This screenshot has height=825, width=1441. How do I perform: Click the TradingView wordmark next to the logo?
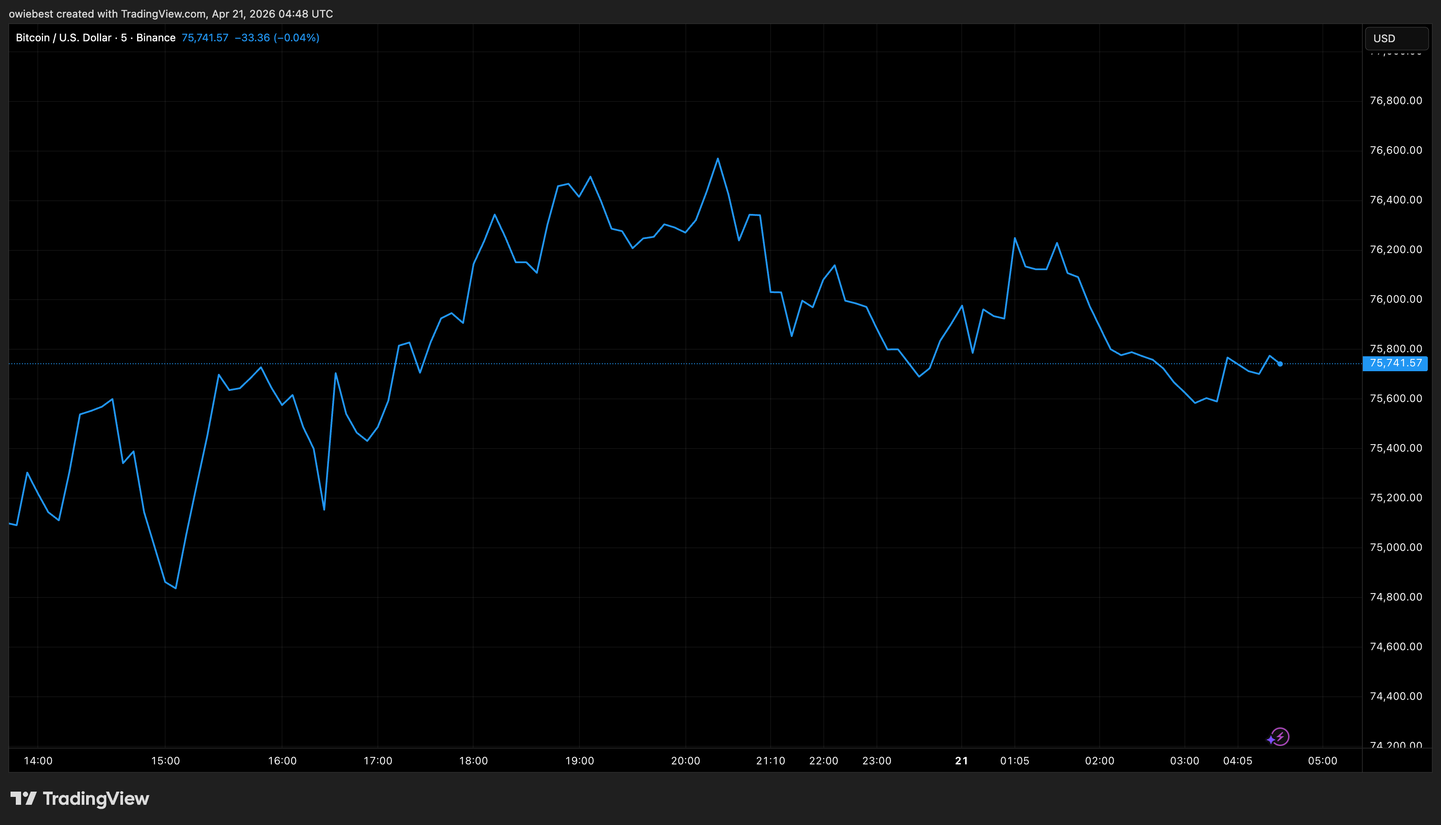point(96,798)
